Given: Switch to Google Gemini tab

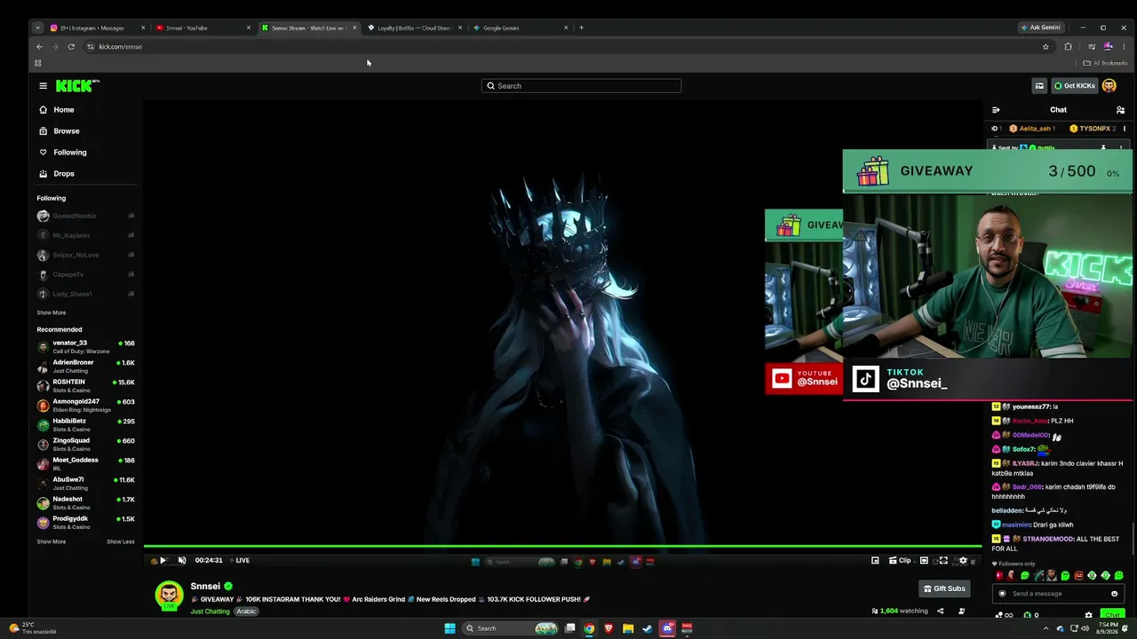Looking at the screenshot, I should click(x=520, y=28).
